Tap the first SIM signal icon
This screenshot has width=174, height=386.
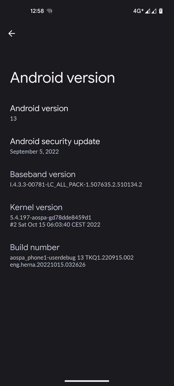[147, 11]
